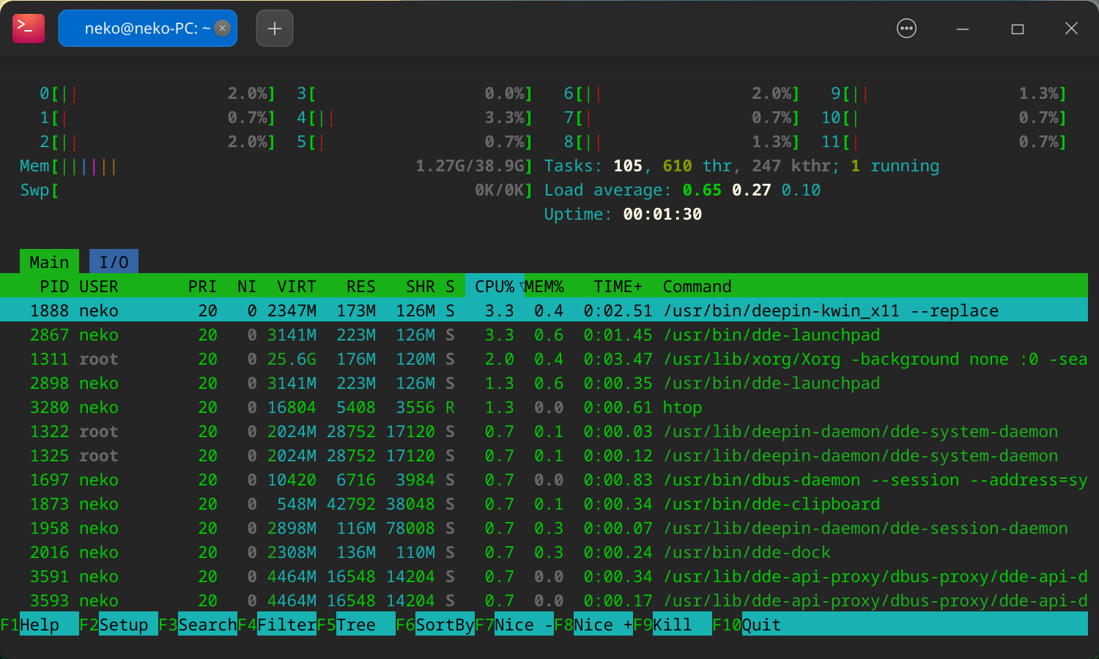Minimize the terminal window
Viewport: 1099px width, 659px height.
[x=963, y=29]
